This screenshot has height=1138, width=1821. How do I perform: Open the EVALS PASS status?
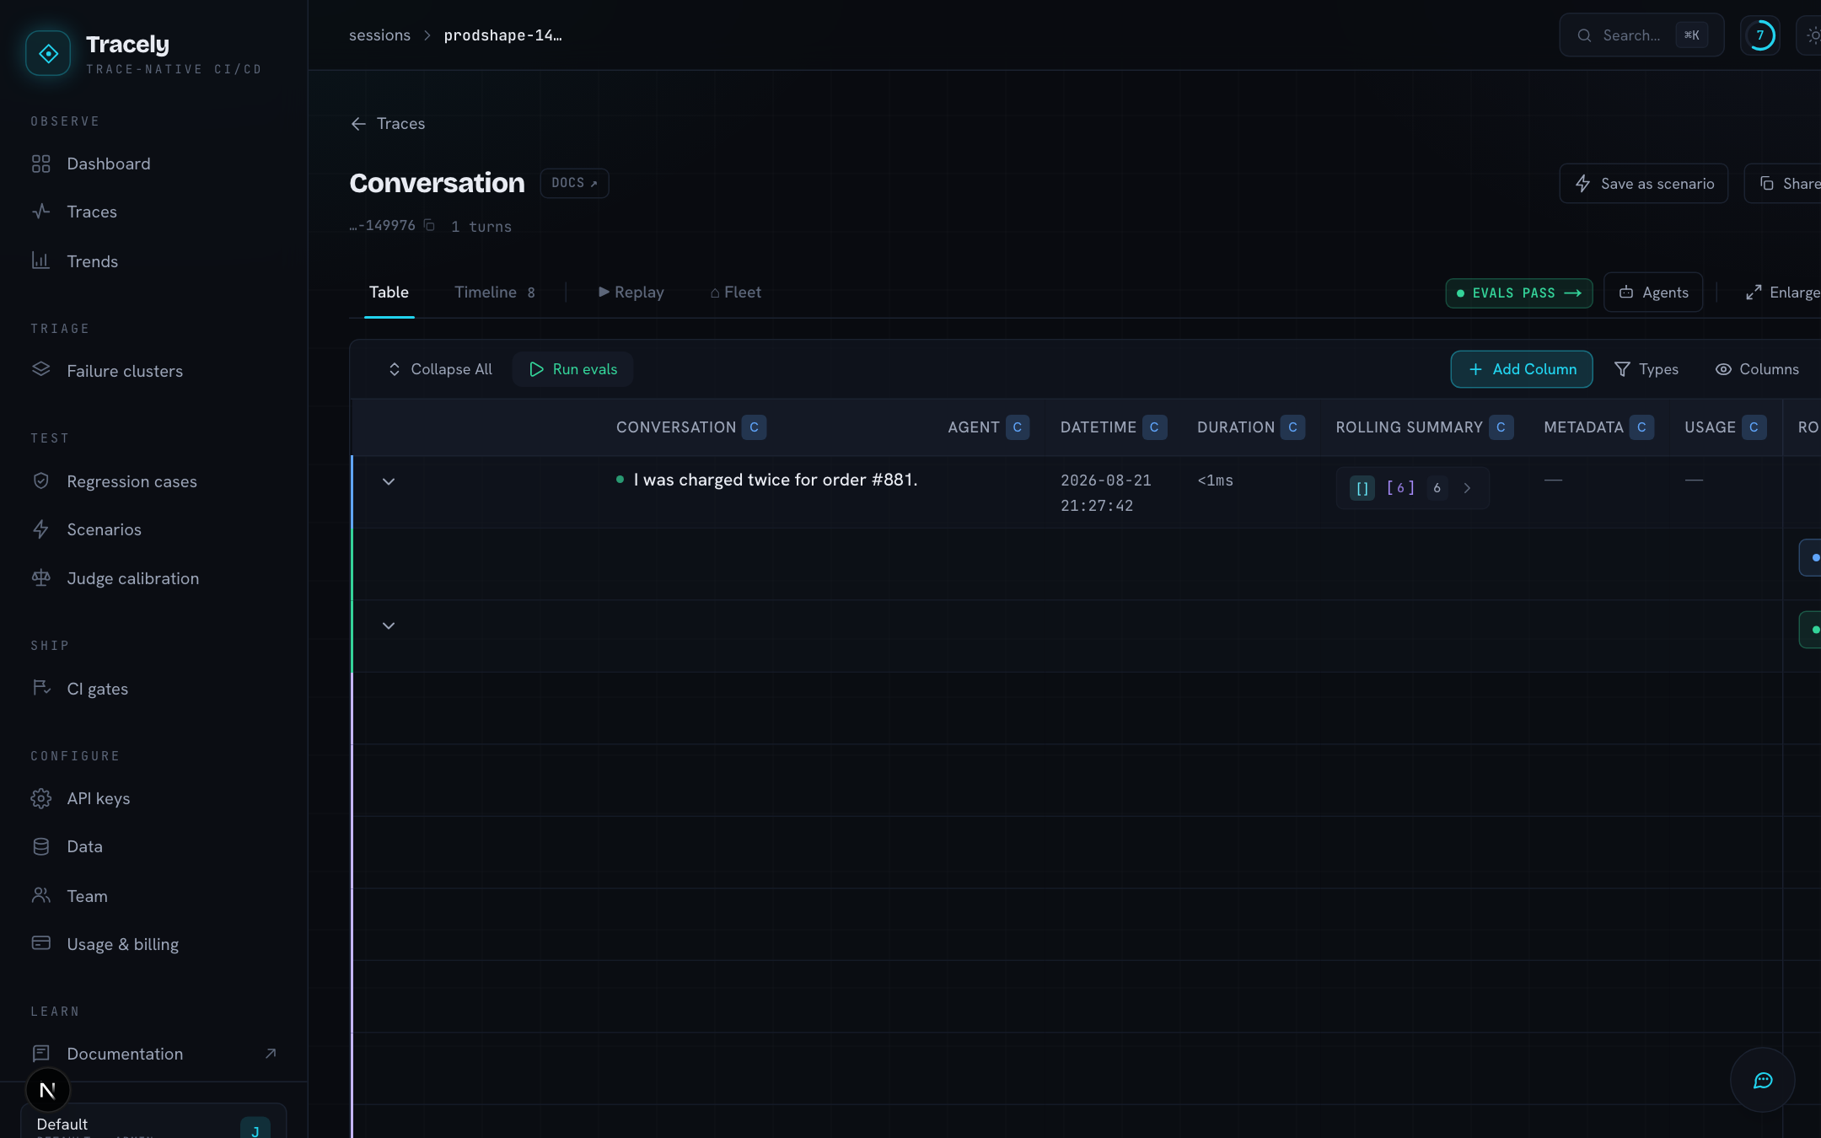pos(1518,293)
